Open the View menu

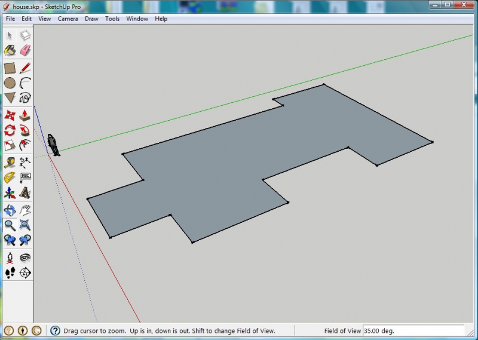point(44,19)
